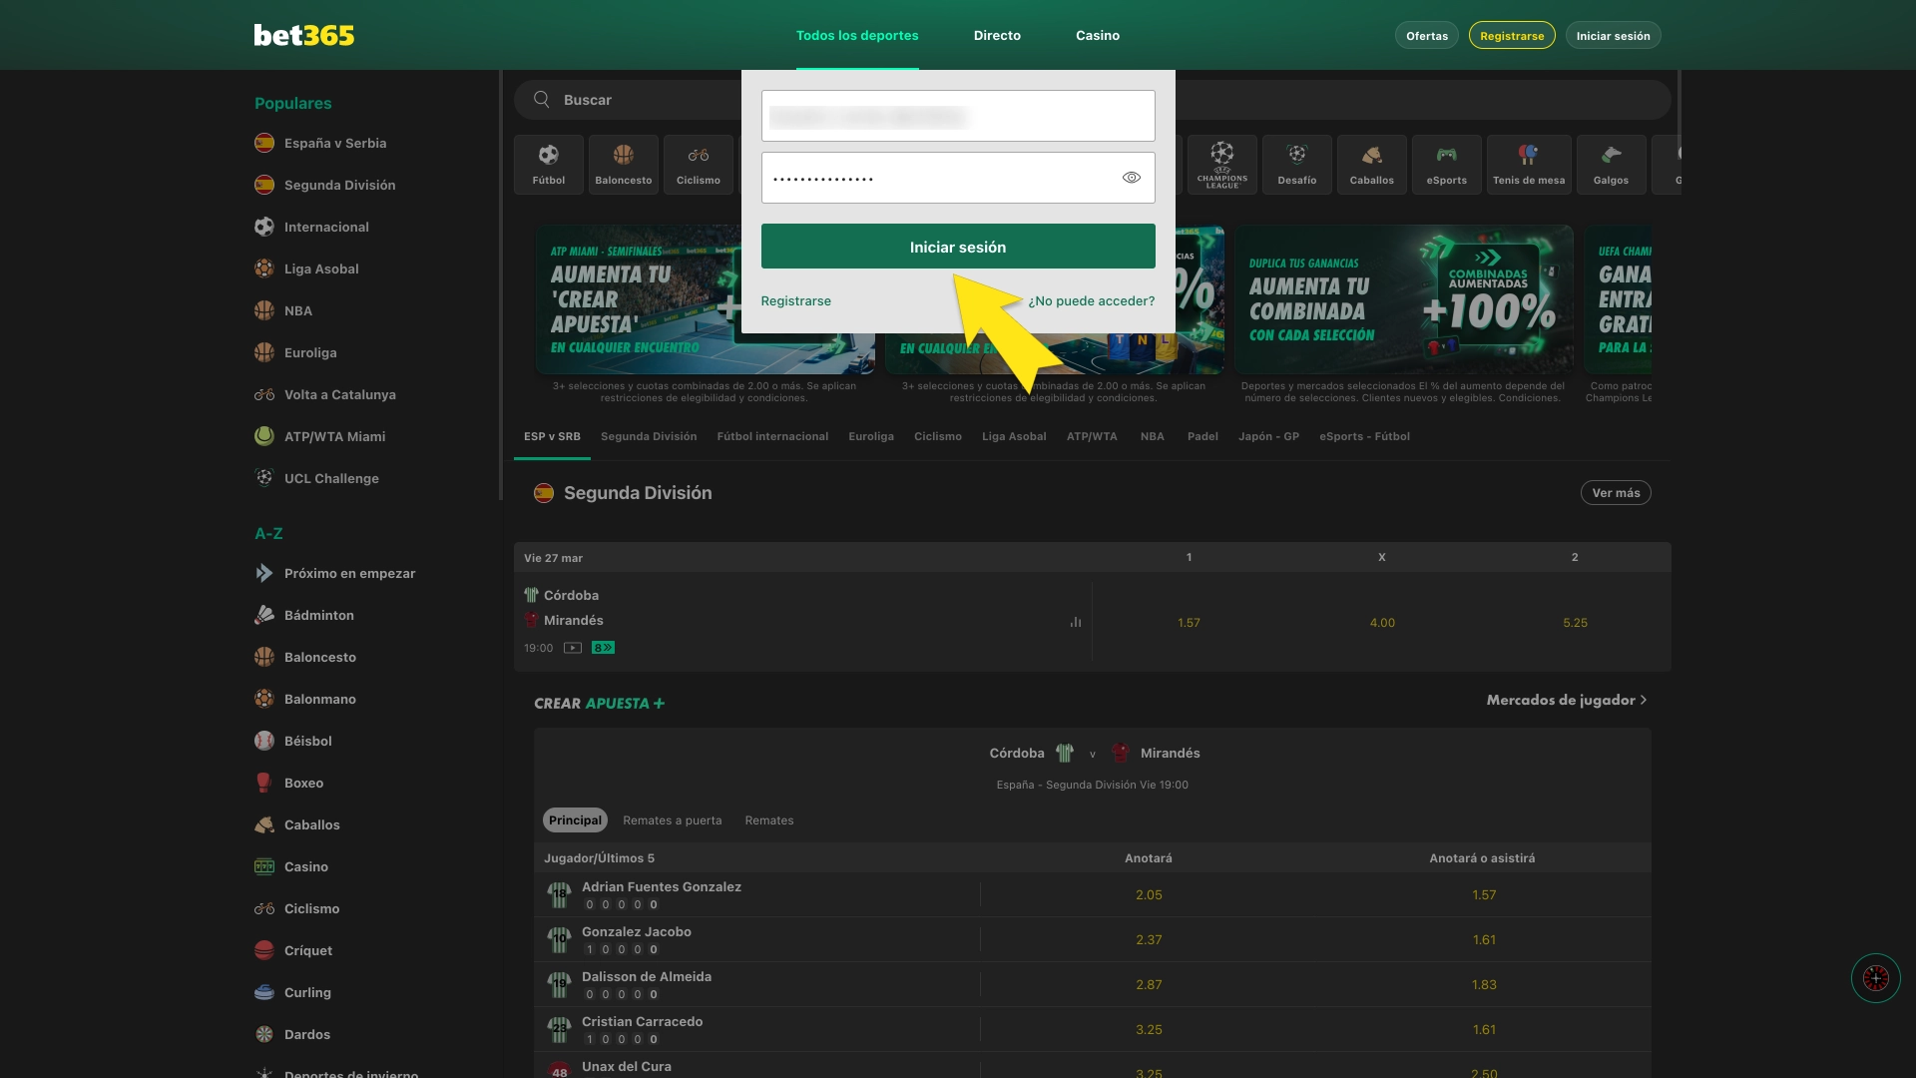Select the Caballos horse racing icon
1916x1078 pixels.
click(1371, 164)
